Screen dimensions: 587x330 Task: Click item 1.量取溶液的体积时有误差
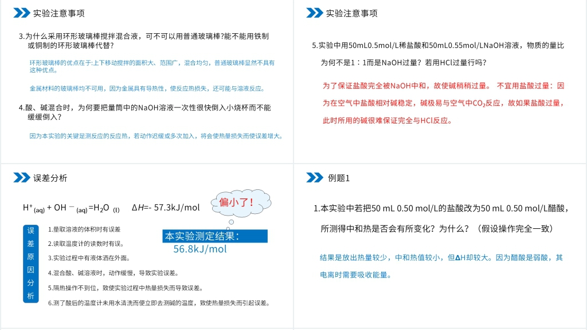tap(84, 229)
